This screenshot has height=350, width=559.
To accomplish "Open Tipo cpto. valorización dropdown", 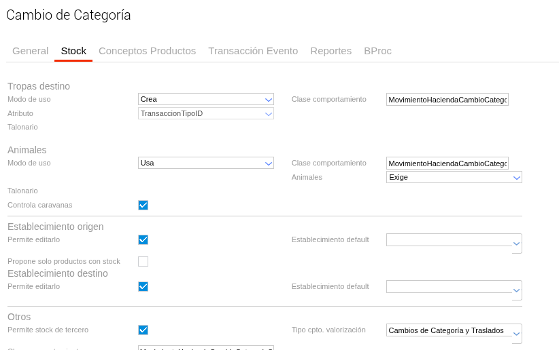I will [x=454, y=332].
